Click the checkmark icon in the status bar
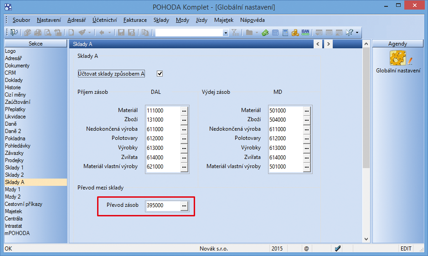Viewport: 428px width, 256px height. pos(338,248)
